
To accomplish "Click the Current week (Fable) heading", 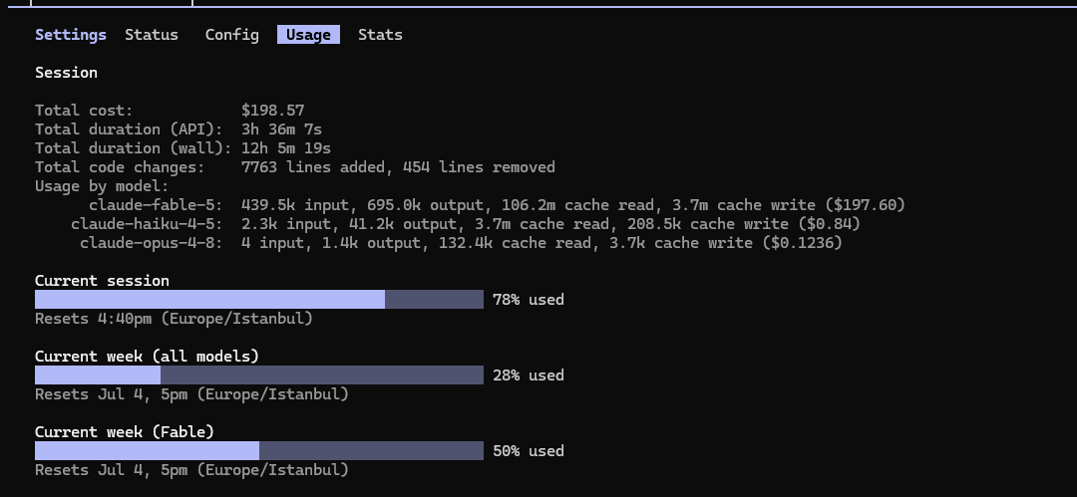I will pyautogui.click(x=125, y=432).
